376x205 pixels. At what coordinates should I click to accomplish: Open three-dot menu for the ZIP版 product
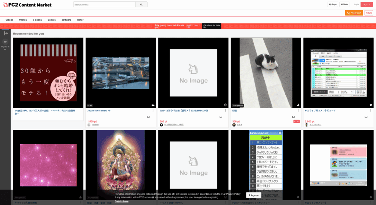[x=225, y=111]
